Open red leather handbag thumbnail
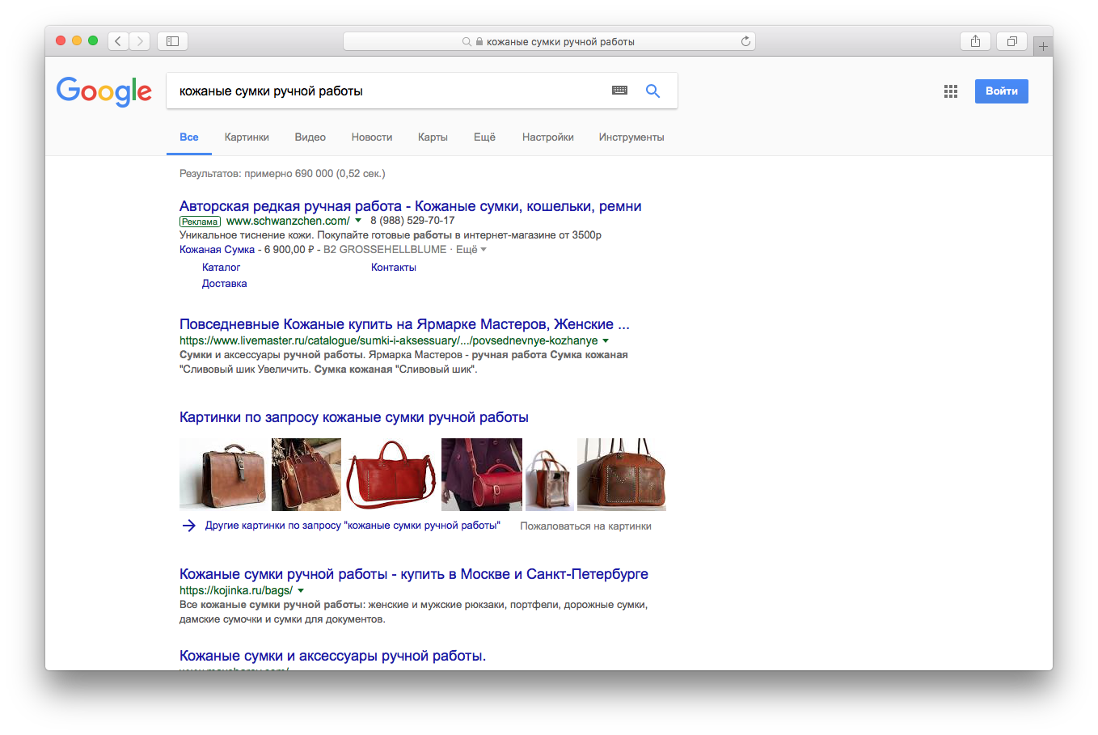Viewport: 1098px width, 735px height. [x=391, y=475]
